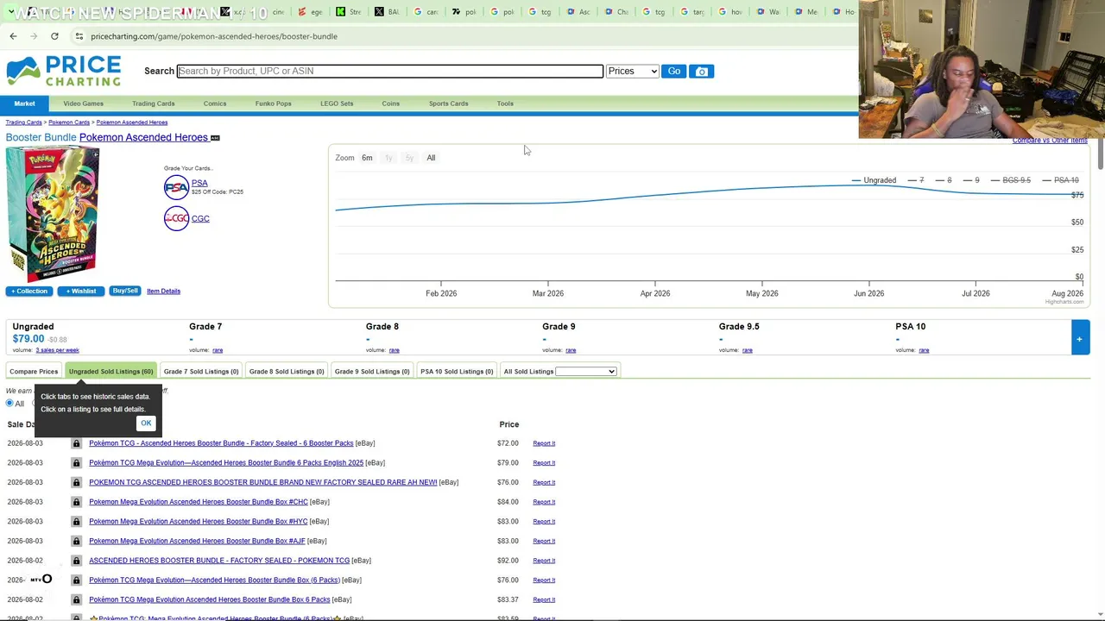The image size is (1105, 621).
Task: Click the 3 sales per week volume link
Action: point(58,350)
